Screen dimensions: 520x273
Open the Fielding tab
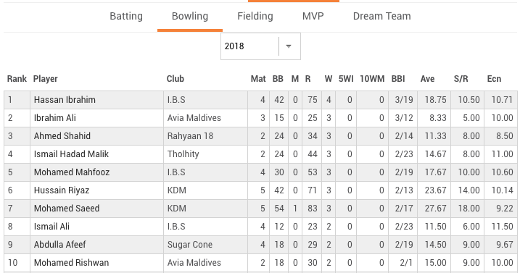[255, 16]
